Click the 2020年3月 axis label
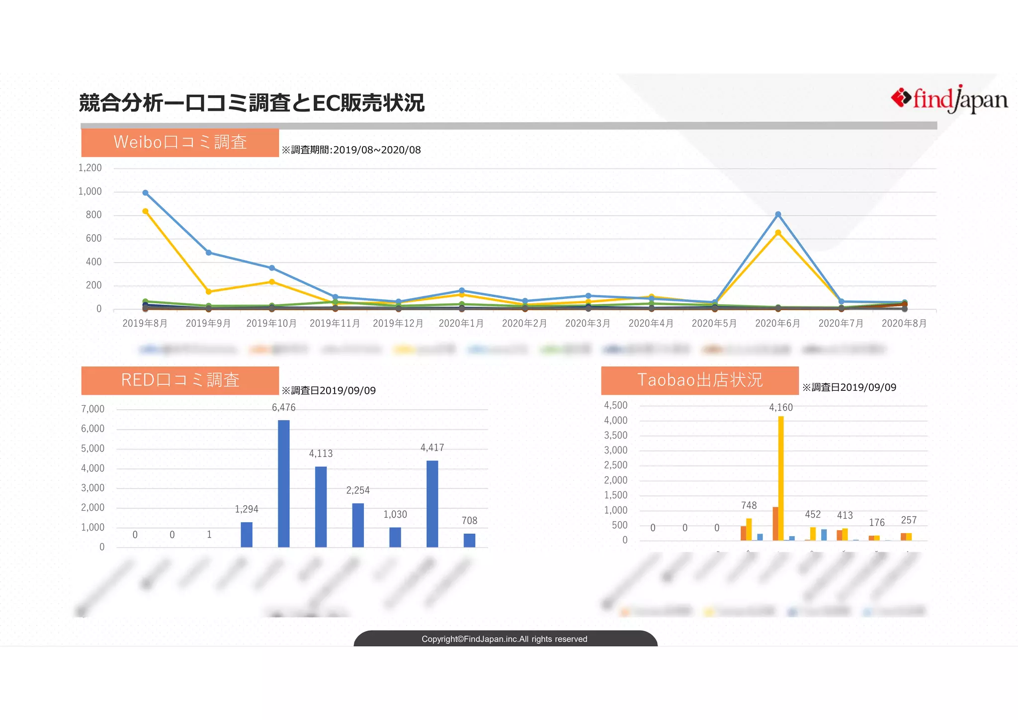 click(x=588, y=323)
